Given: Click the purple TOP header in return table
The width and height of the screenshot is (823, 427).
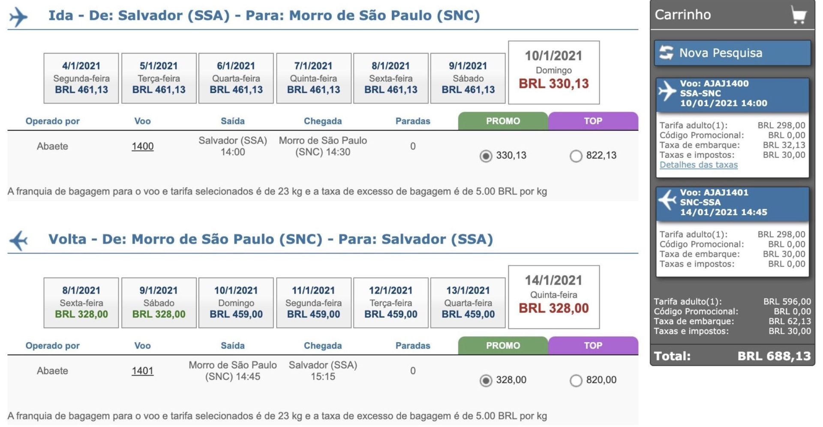Looking at the screenshot, I should pyautogui.click(x=593, y=346).
